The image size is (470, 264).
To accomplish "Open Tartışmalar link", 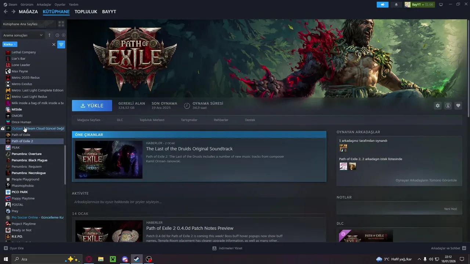I will [x=189, y=120].
